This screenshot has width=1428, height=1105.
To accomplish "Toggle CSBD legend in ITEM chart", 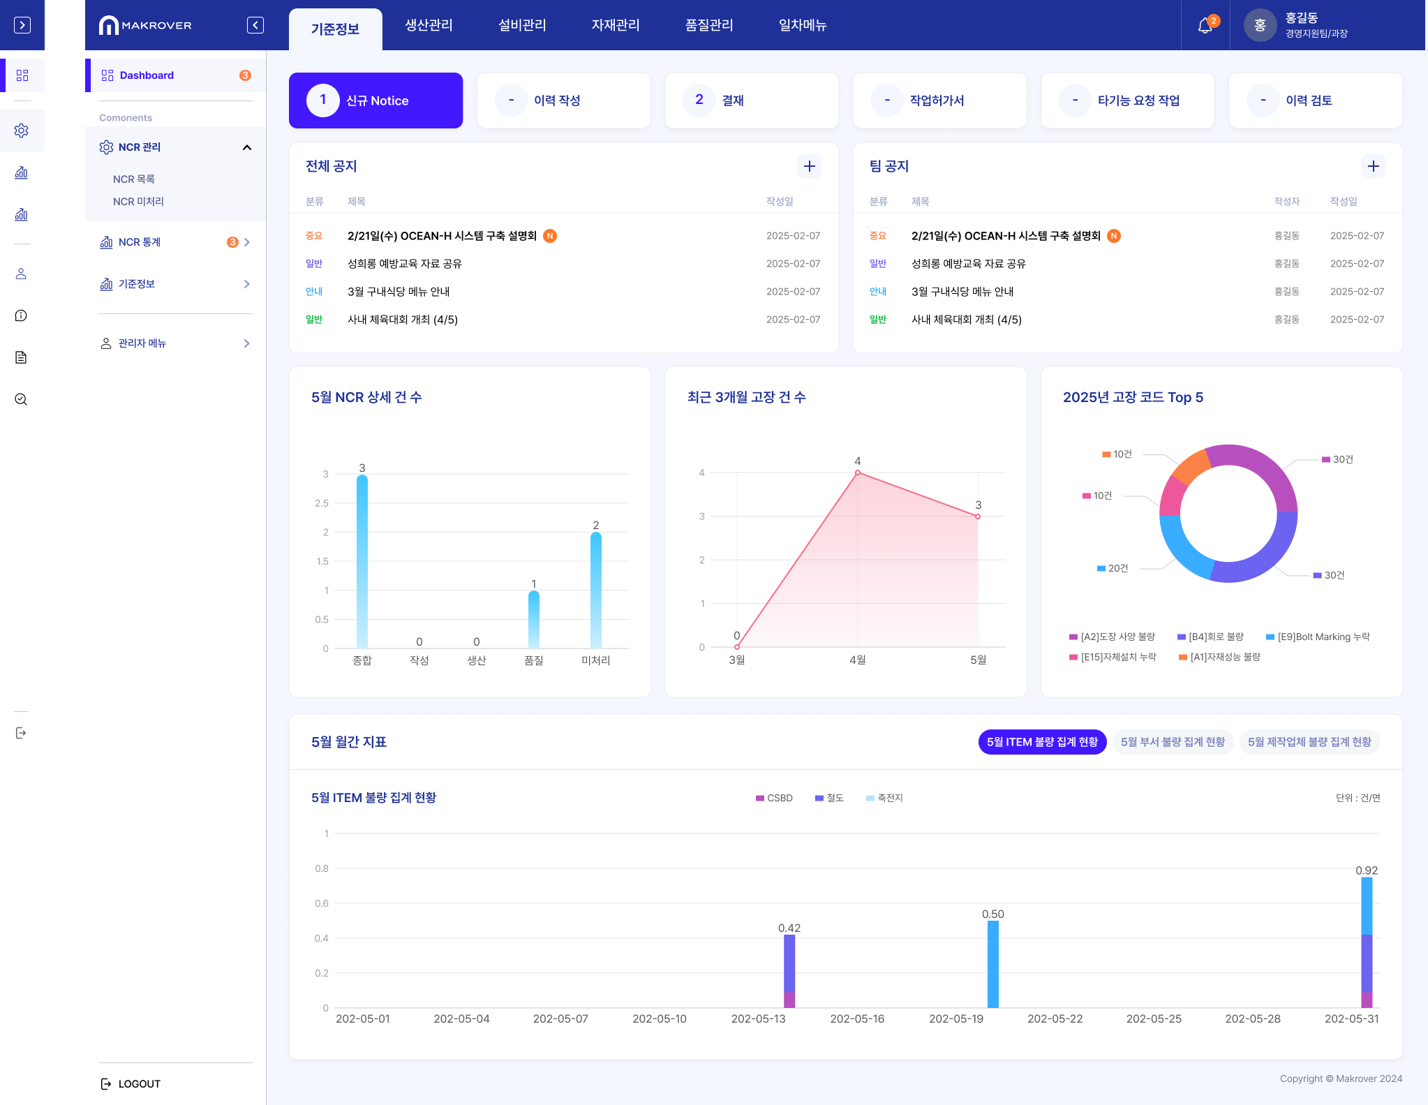I will [x=774, y=798].
